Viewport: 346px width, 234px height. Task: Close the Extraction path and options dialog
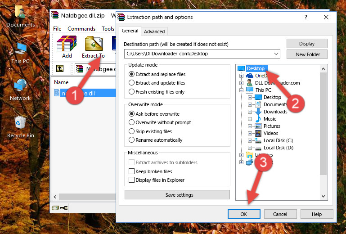(x=326, y=17)
